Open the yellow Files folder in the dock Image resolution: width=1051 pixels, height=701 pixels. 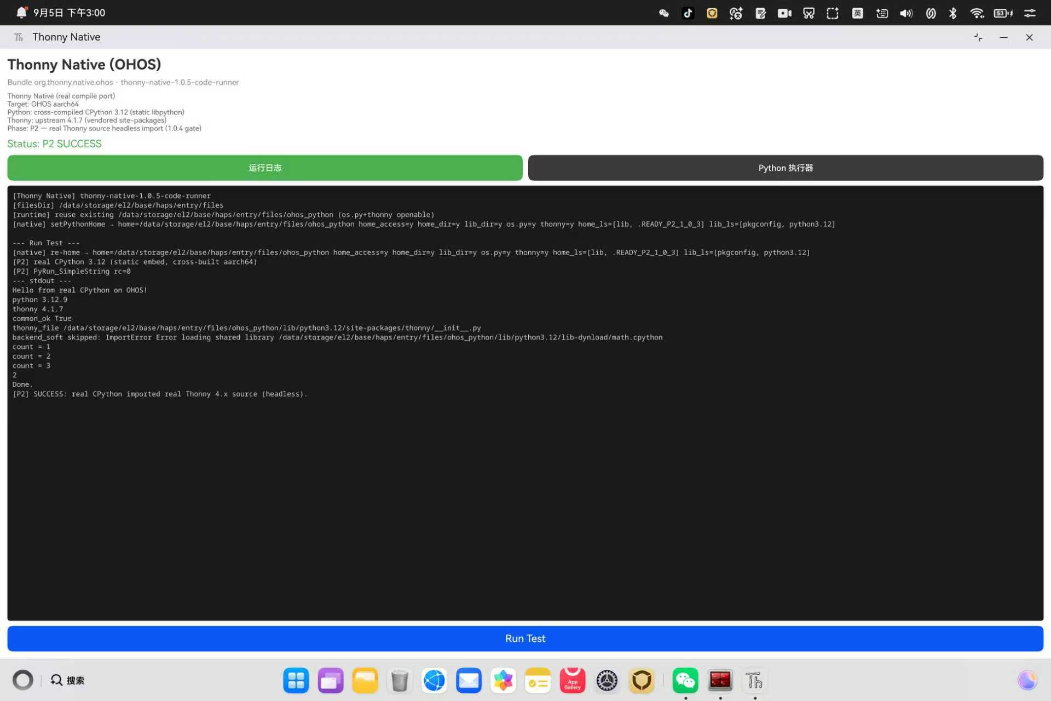pos(365,681)
